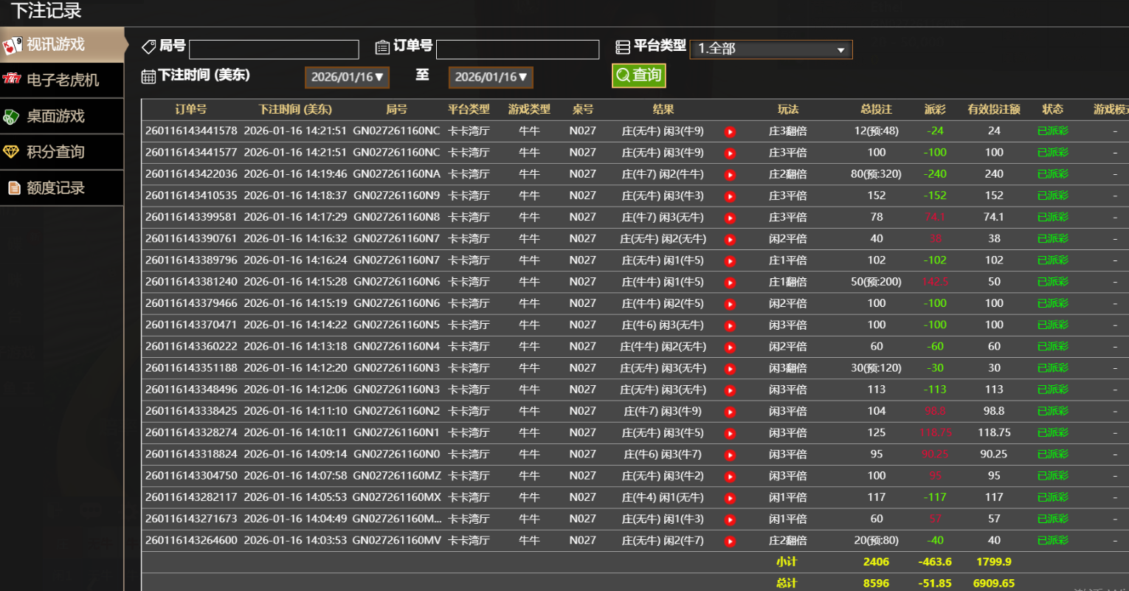Viewport: 1129px width, 591px height.
Task: Select the 桌面游戏 sidebar item
Action: 56,117
